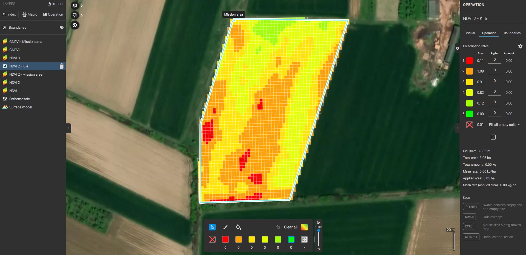This screenshot has width=526, height=255.
Task: Select the red rate color swatch
Action: coord(225,239)
